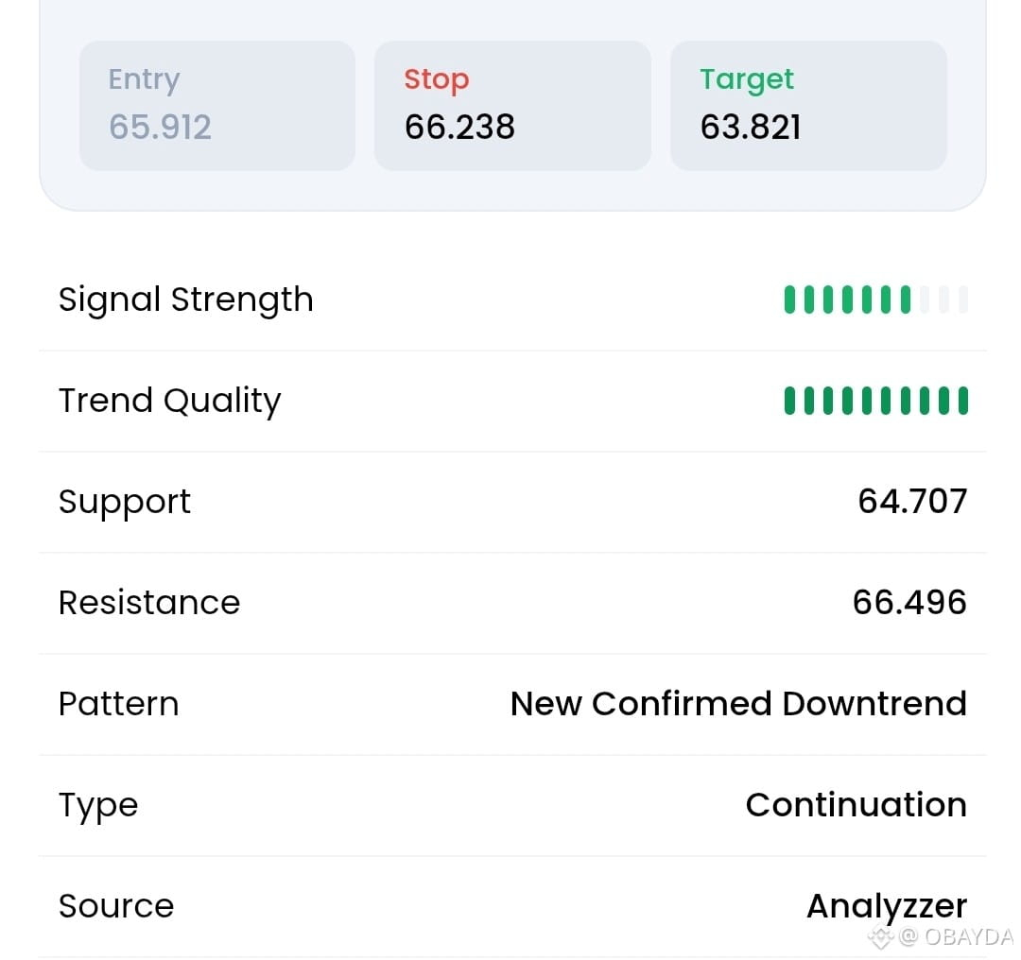Click the Support row label
Image resolution: width=1021 pixels, height=960 pixels.
(125, 503)
